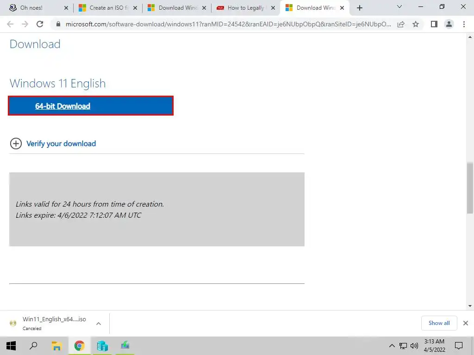Screen dimensions: 474x355
Task: Click Links valid for 24 hours text
Action: (90, 204)
